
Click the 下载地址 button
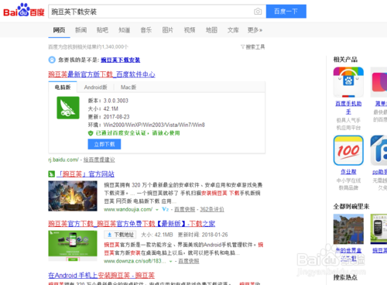[120, 235]
